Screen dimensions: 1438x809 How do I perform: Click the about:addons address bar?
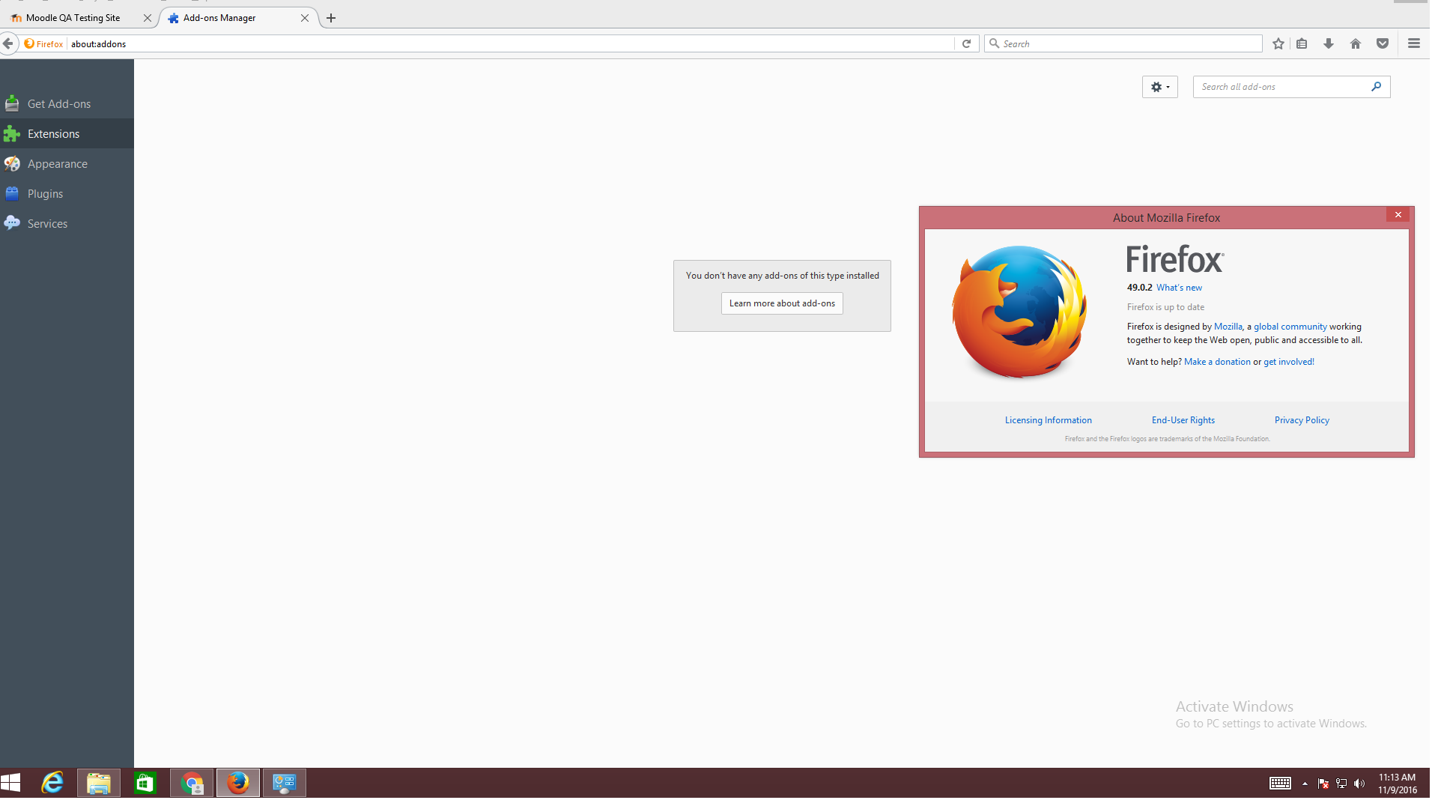click(x=509, y=43)
